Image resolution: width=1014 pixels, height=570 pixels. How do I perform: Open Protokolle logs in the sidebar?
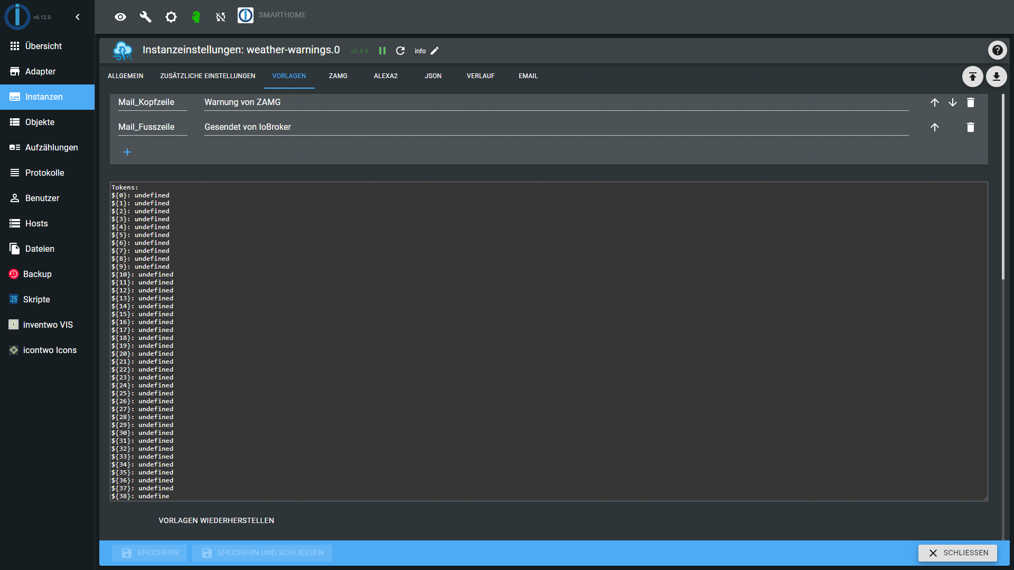(47, 173)
